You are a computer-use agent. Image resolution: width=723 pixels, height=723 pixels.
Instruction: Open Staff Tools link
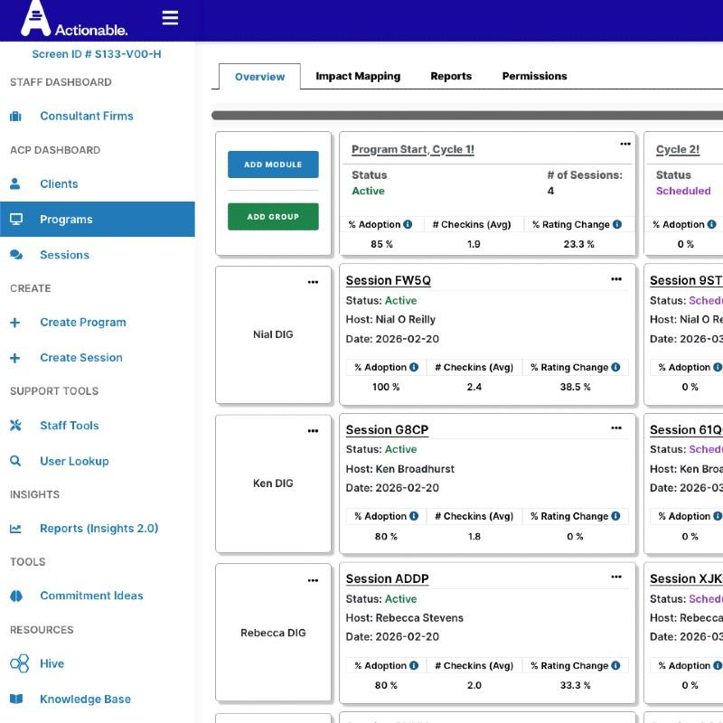[70, 425]
